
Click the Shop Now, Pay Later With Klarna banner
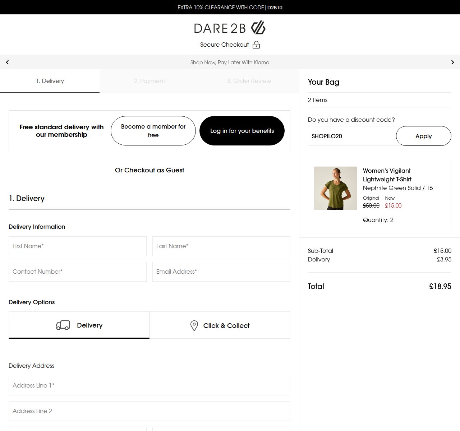pos(230,62)
